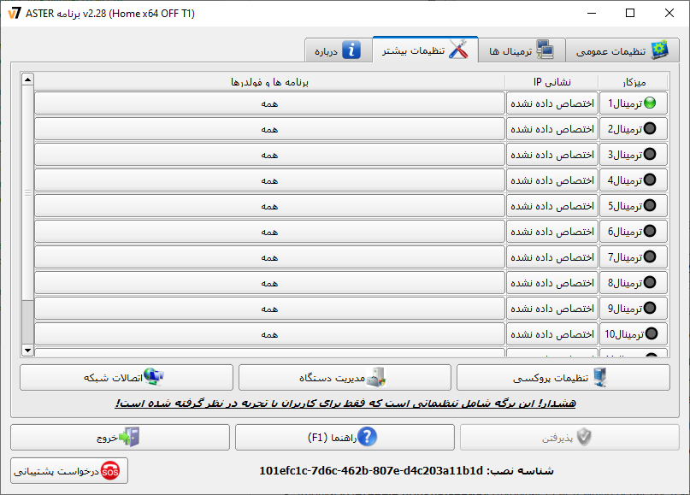This screenshot has height=495, width=690.
Task: Maximize the ASTER window
Action: (630, 13)
